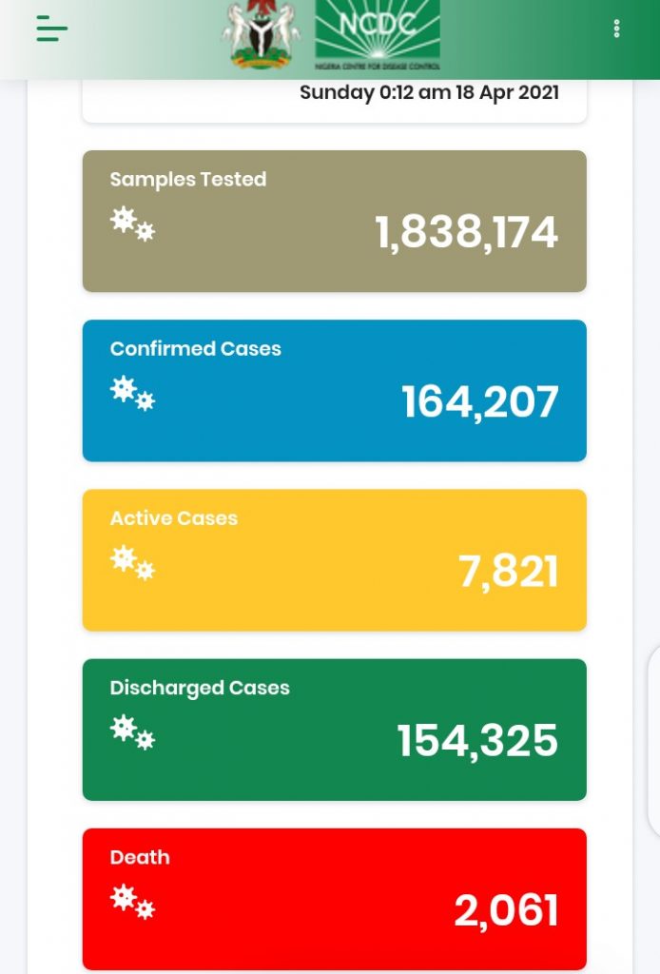
Task: Click the Discharged Cases heading
Action: click(x=200, y=688)
